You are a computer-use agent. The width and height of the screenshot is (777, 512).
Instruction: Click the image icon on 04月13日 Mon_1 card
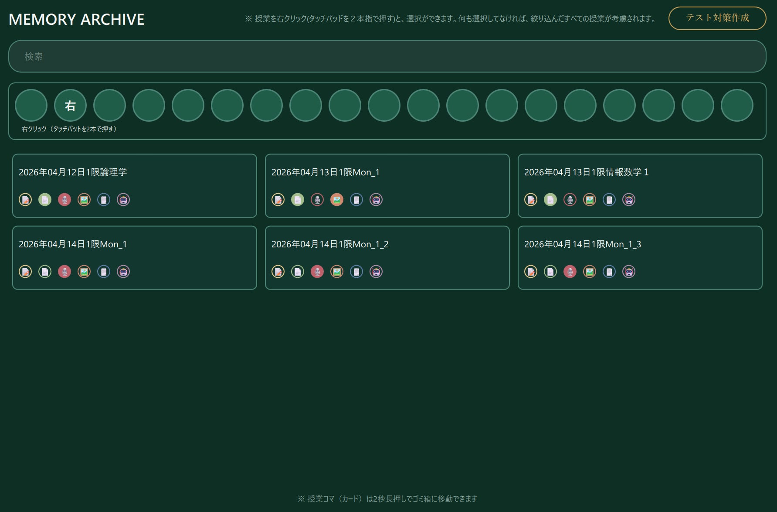337,200
